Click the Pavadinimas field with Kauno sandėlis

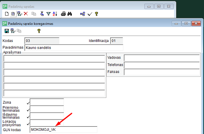[74, 48]
